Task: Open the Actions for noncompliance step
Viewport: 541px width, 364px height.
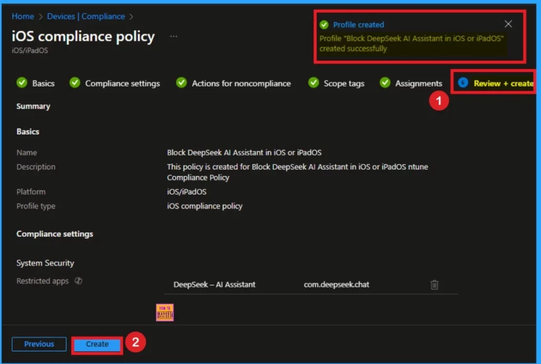Action: pyautogui.click(x=233, y=83)
